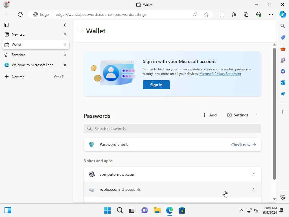Click the muted volume tray icon
Viewport: 289px width, 217px height.
(x=256, y=210)
